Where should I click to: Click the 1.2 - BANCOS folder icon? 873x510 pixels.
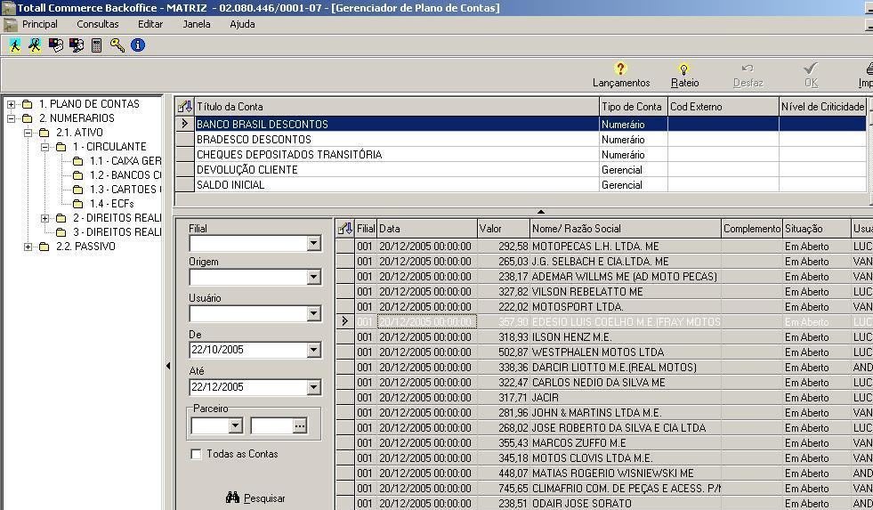coord(78,175)
